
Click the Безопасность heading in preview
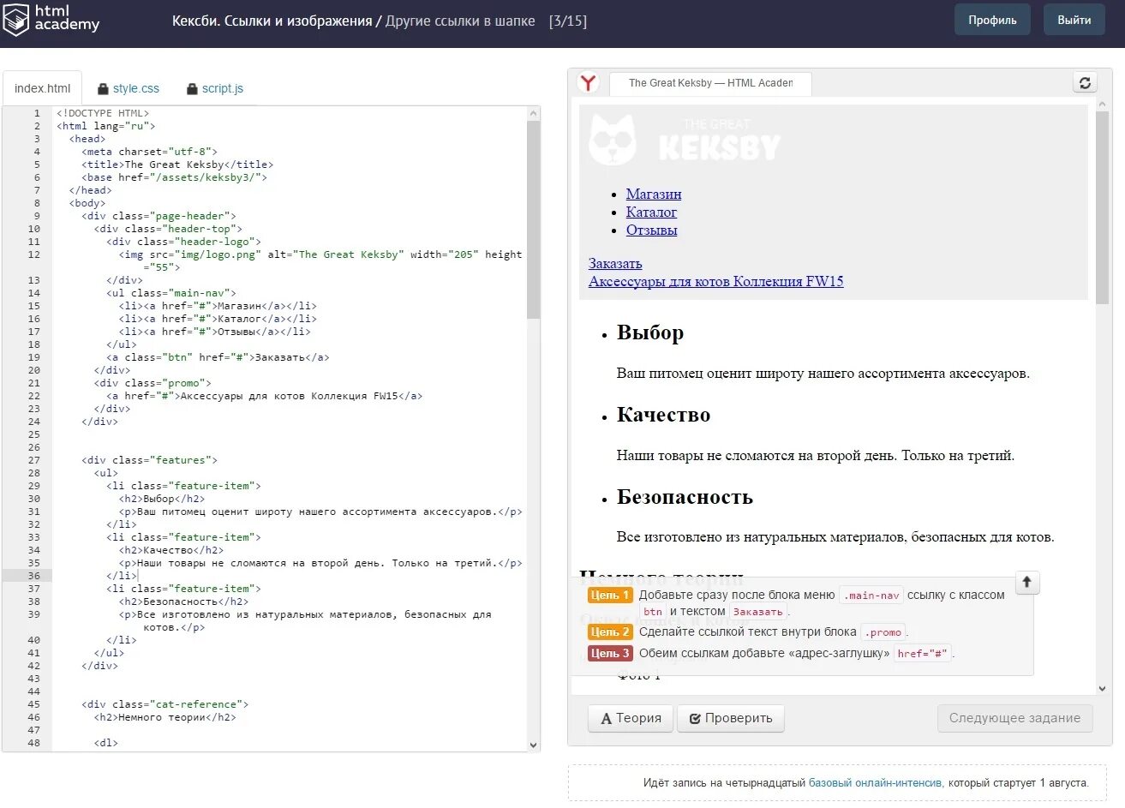click(x=685, y=497)
